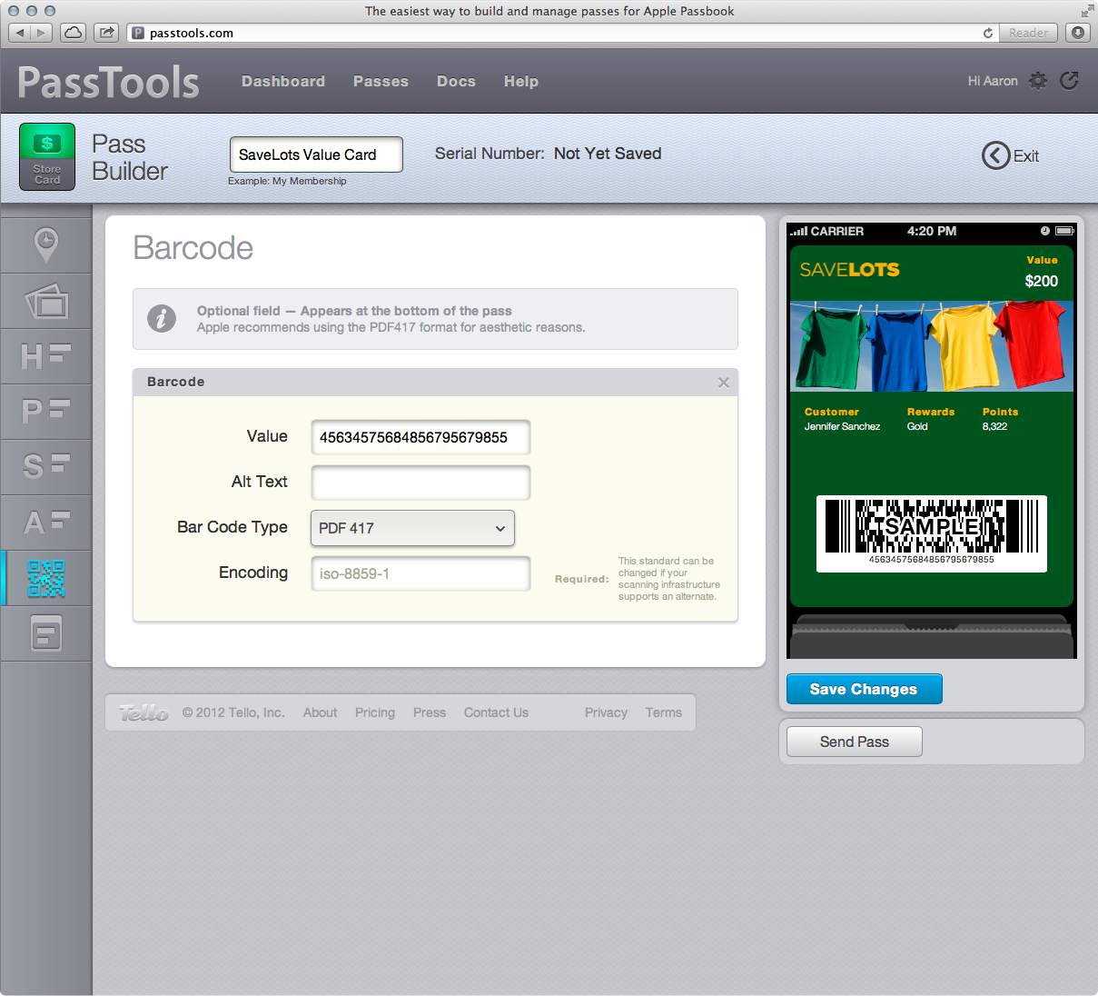Open the Press footer link

tap(430, 712)
